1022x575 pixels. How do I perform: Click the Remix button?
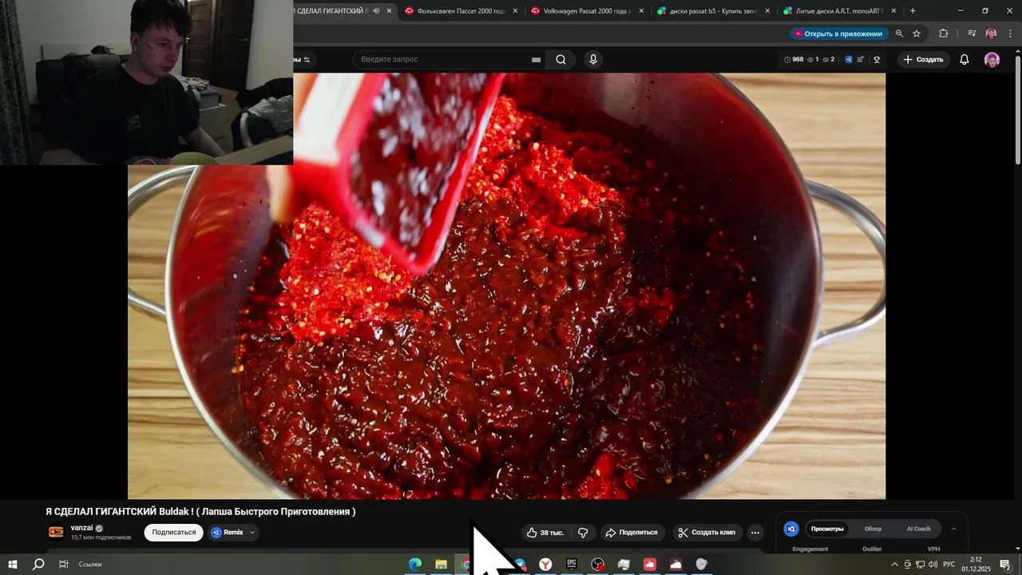[x=228, y=533]
